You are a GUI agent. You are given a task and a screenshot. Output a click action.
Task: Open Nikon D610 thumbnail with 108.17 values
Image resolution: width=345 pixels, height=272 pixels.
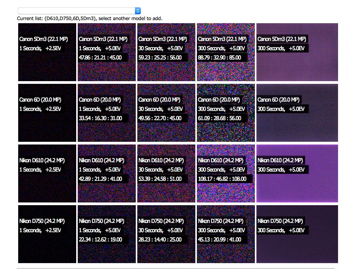(226, 173)
